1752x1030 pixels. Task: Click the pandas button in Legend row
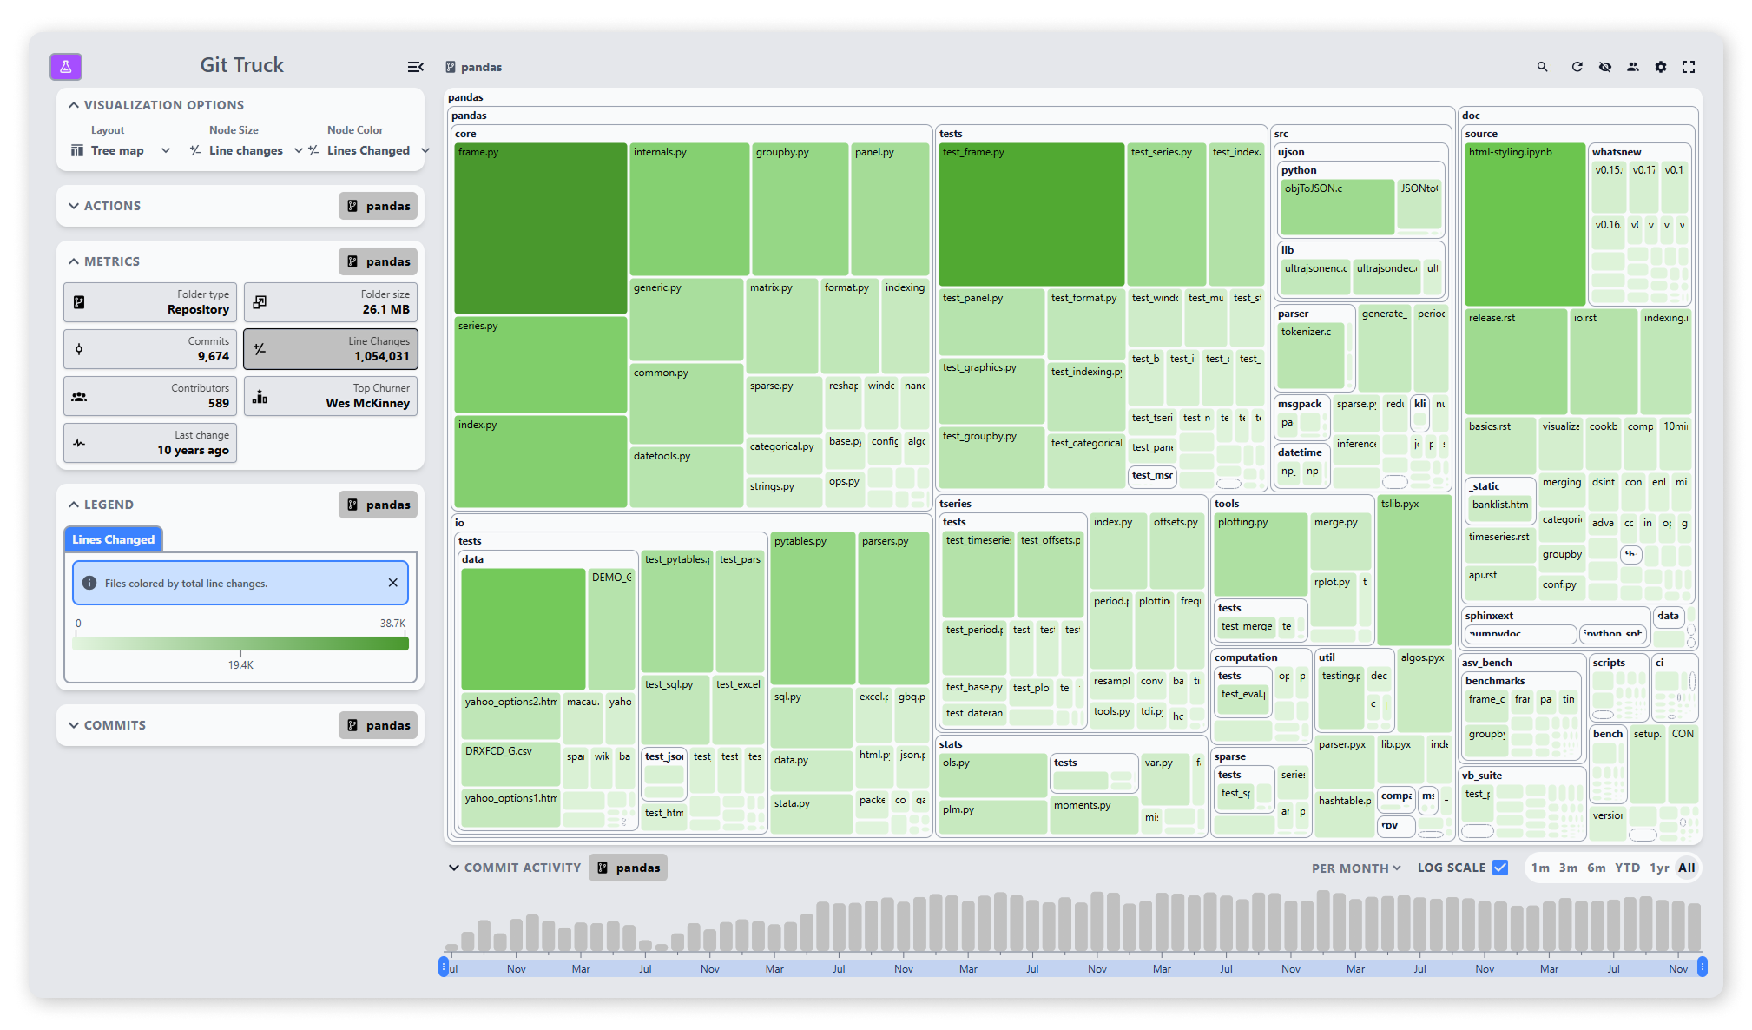click(x=379, y=505)
